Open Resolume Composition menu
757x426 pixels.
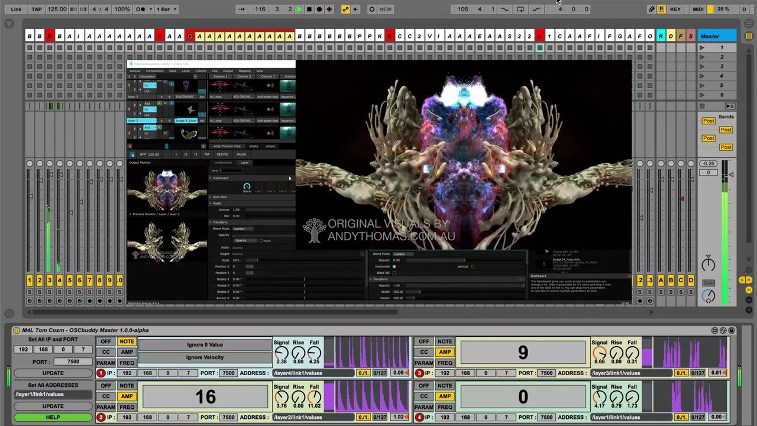155,71
